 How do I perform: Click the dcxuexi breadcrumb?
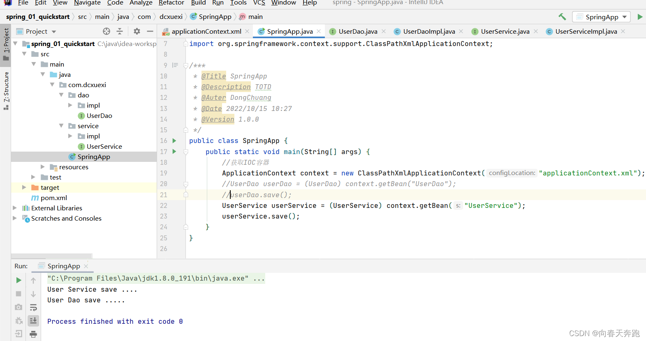pyautogui.click(x=171, y=17)
